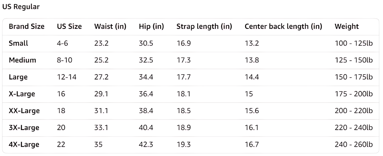Click the "Strap length (in)" header
The height and width of the screenshot is (156, 383).
coord(204,26)
